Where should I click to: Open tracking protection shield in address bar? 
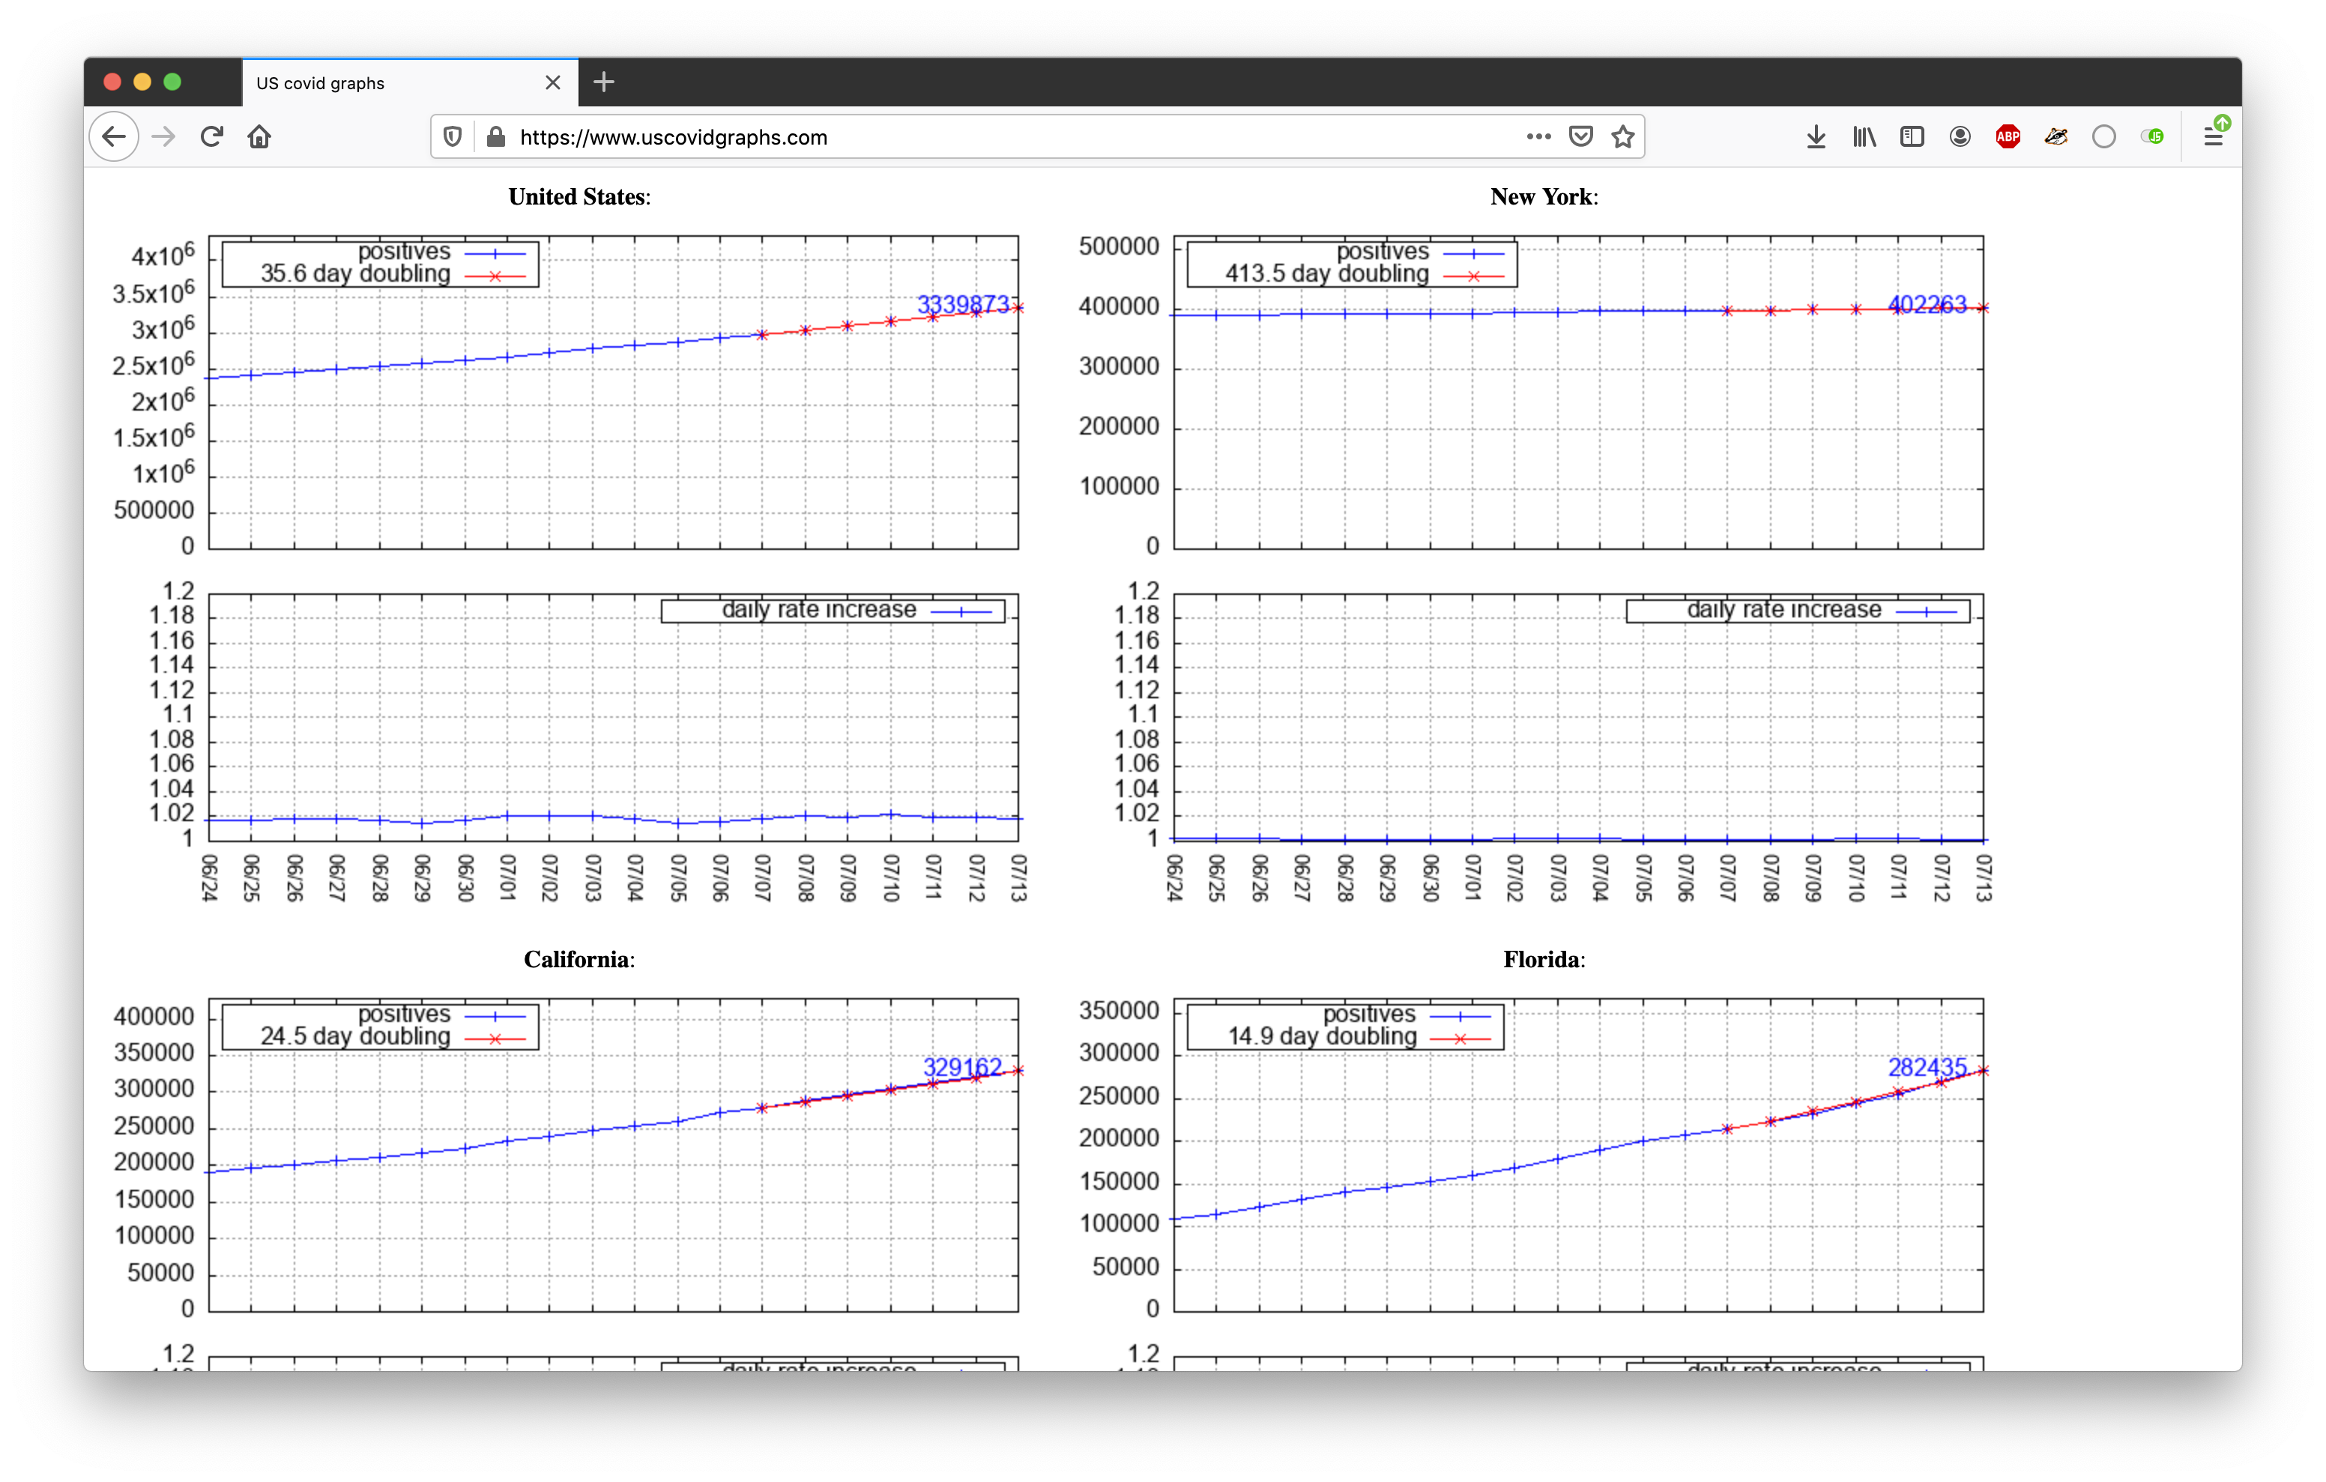point(452,137)
